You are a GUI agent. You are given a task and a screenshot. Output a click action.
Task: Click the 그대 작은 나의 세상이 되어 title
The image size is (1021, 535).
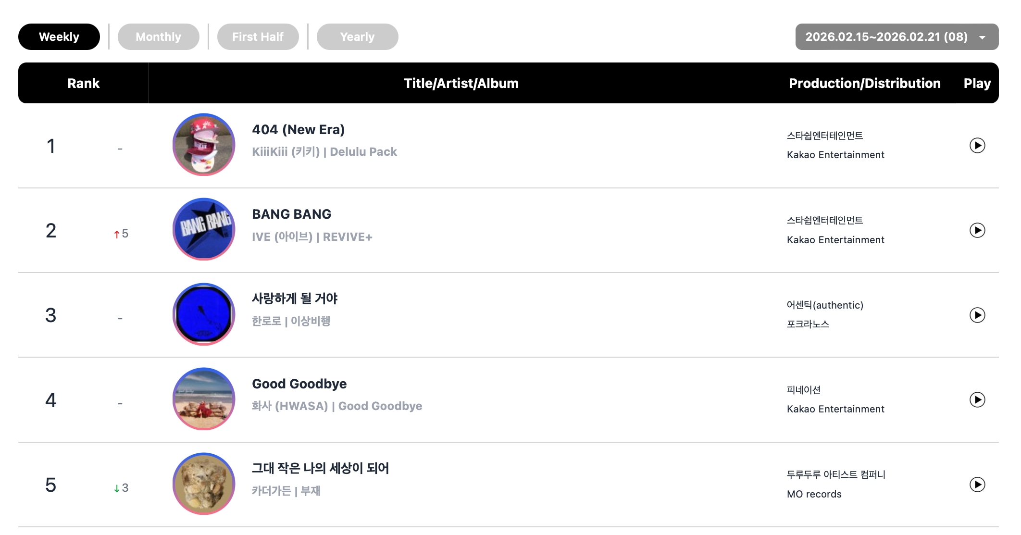point(320,468)
